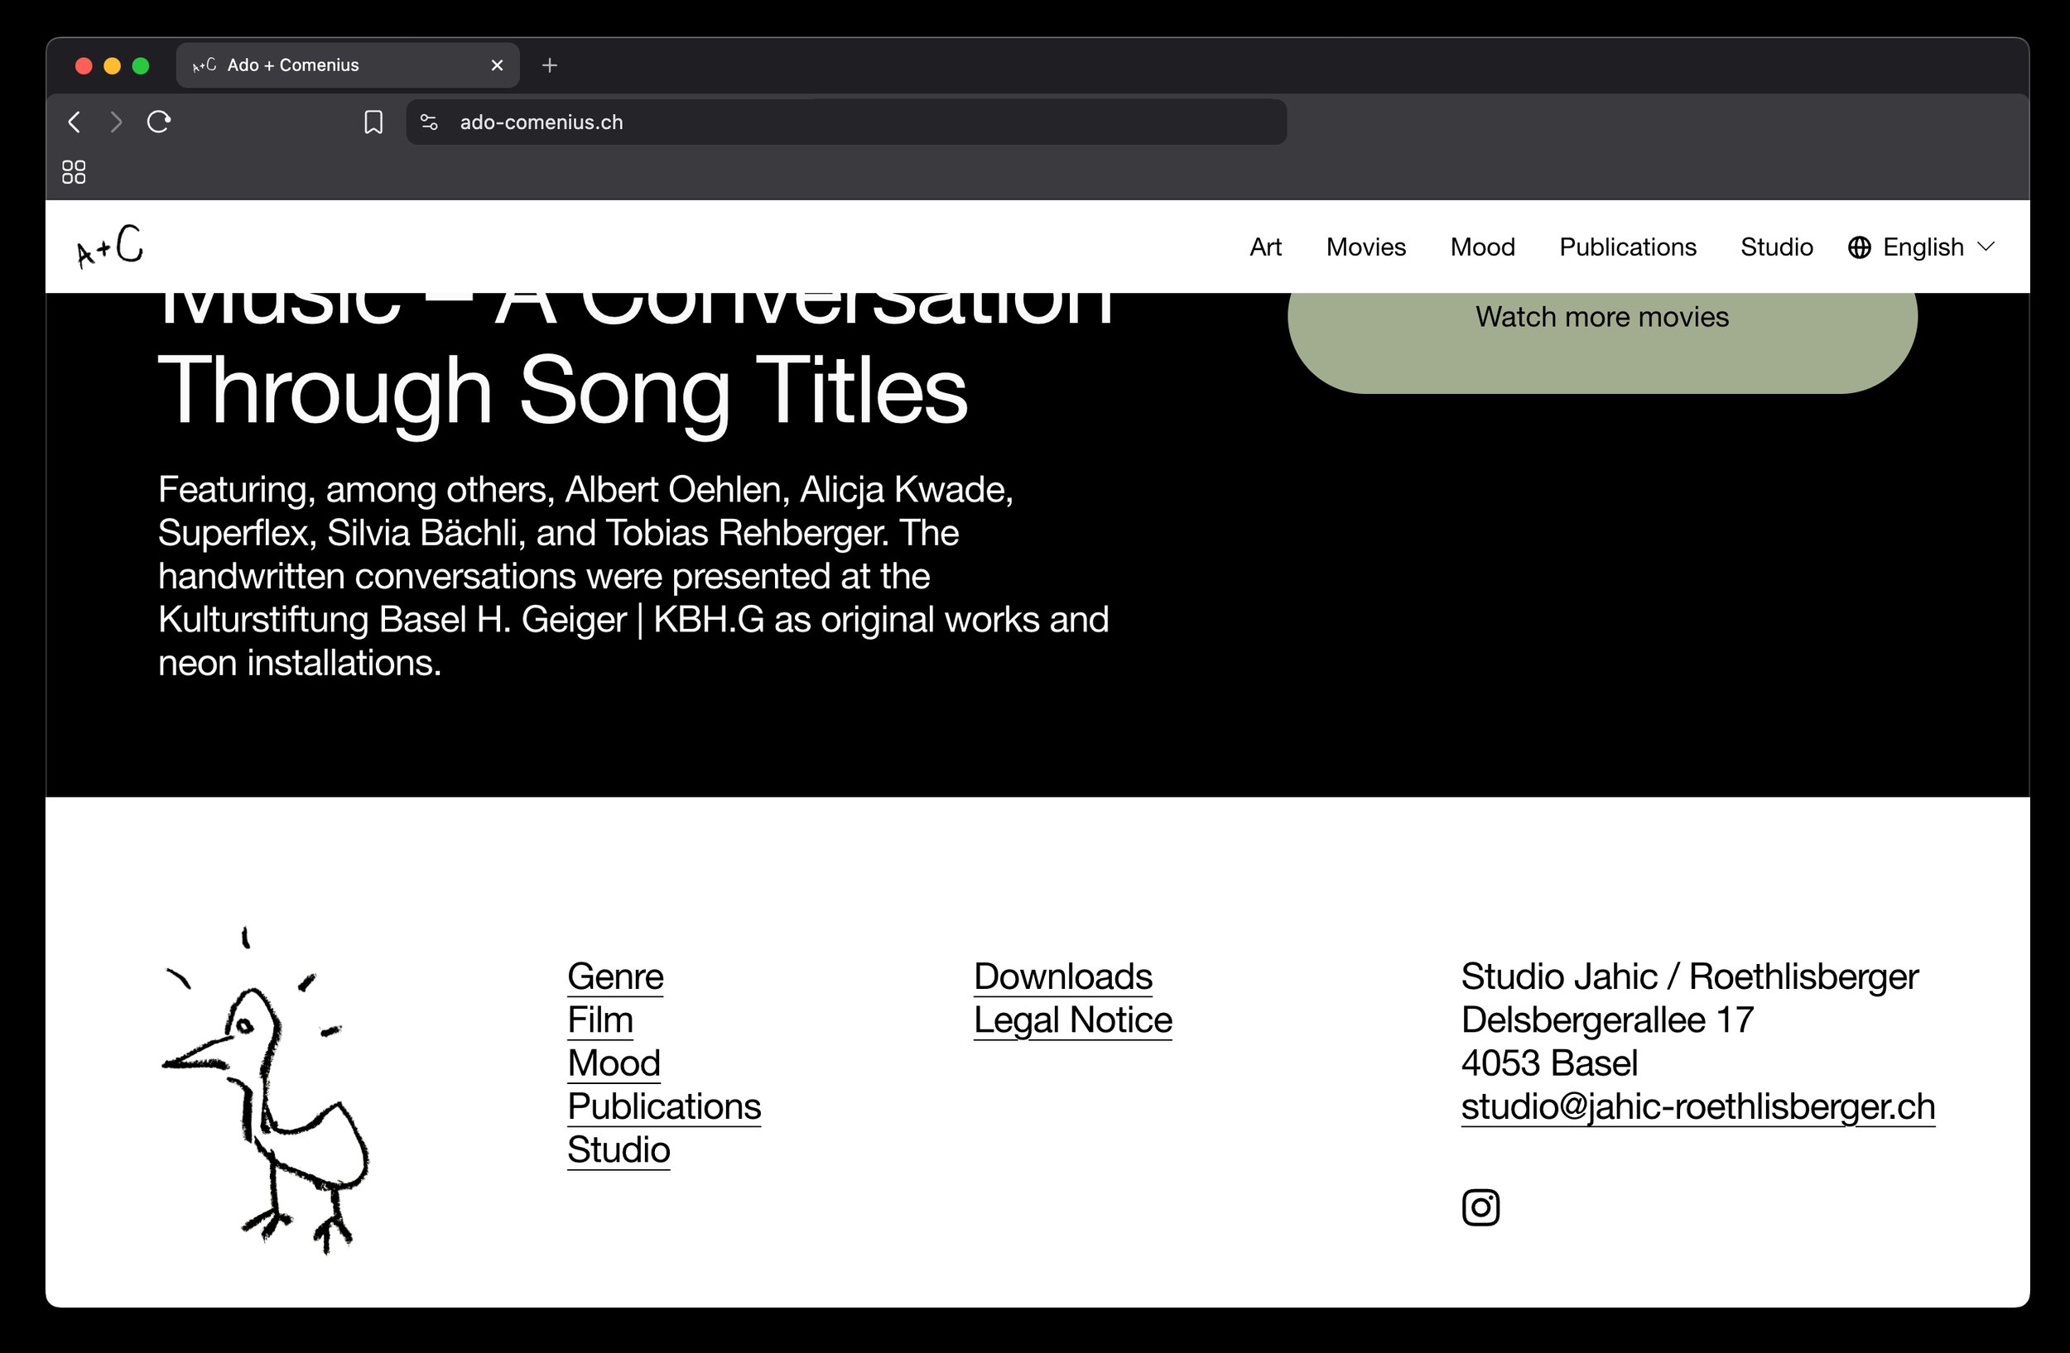Minimize window with yellow button

point(113,66)
